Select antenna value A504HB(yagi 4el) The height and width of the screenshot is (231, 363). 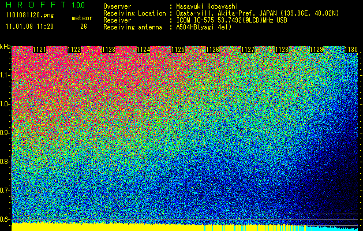click(204, 27)
